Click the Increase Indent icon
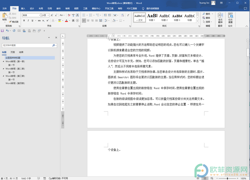250x180 pixels. (x=109, y=15)
